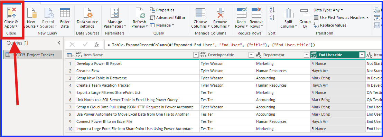Click the Recent Sources icon

click(x=49, y=13)
